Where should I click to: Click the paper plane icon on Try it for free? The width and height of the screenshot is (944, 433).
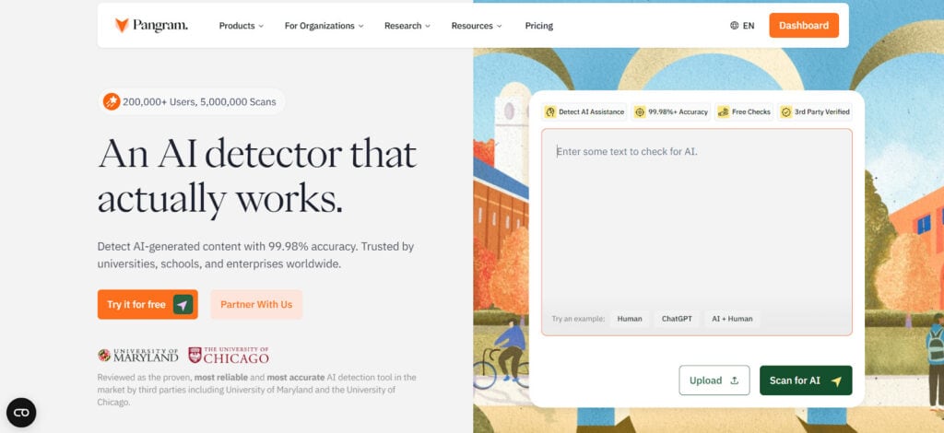point(183,305)
